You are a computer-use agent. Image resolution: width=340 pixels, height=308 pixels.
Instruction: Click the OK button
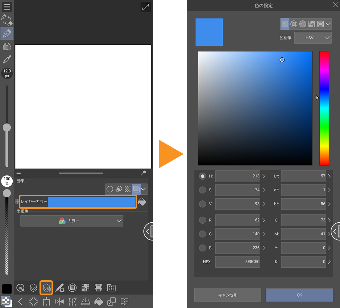[x=299, y=295]
